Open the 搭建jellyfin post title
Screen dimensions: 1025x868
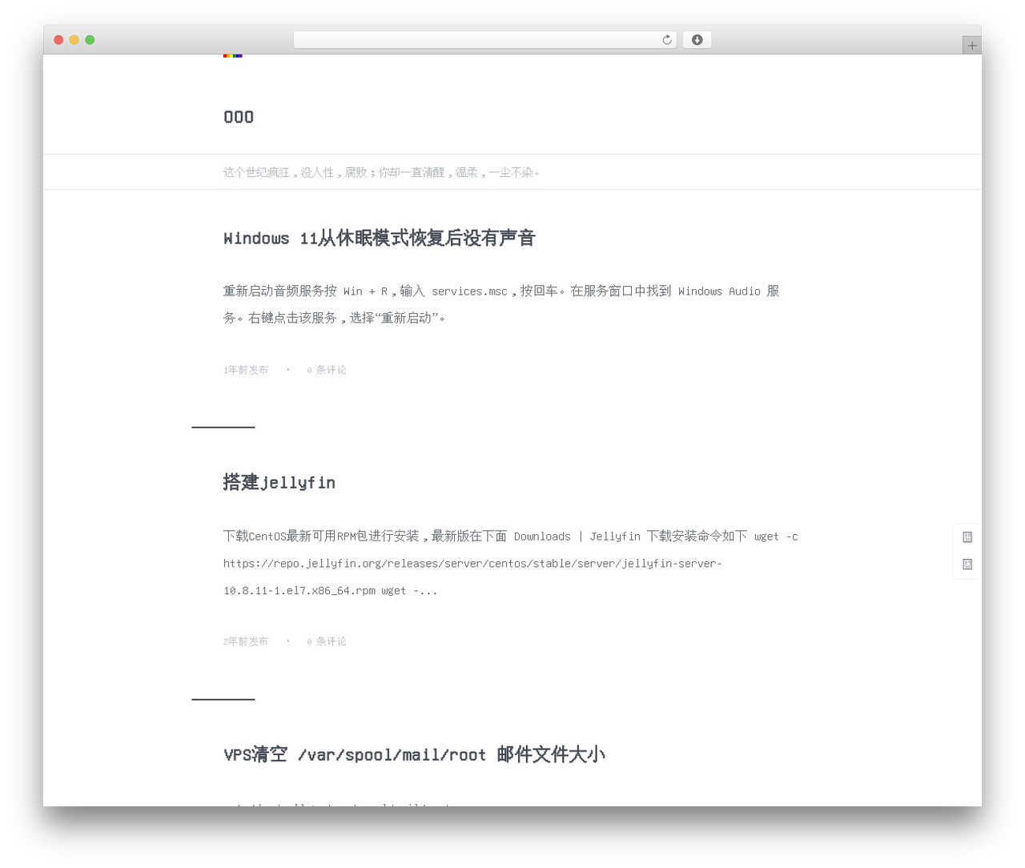click(x=279, y=482)
